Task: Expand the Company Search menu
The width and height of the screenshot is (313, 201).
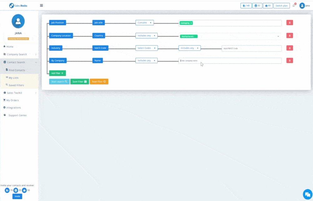Action: 19,54
